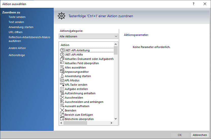This screenshot has height=139, width=211.
Task: Click the Aufgabe erstellen checklist icon
Action: [62, 89]
